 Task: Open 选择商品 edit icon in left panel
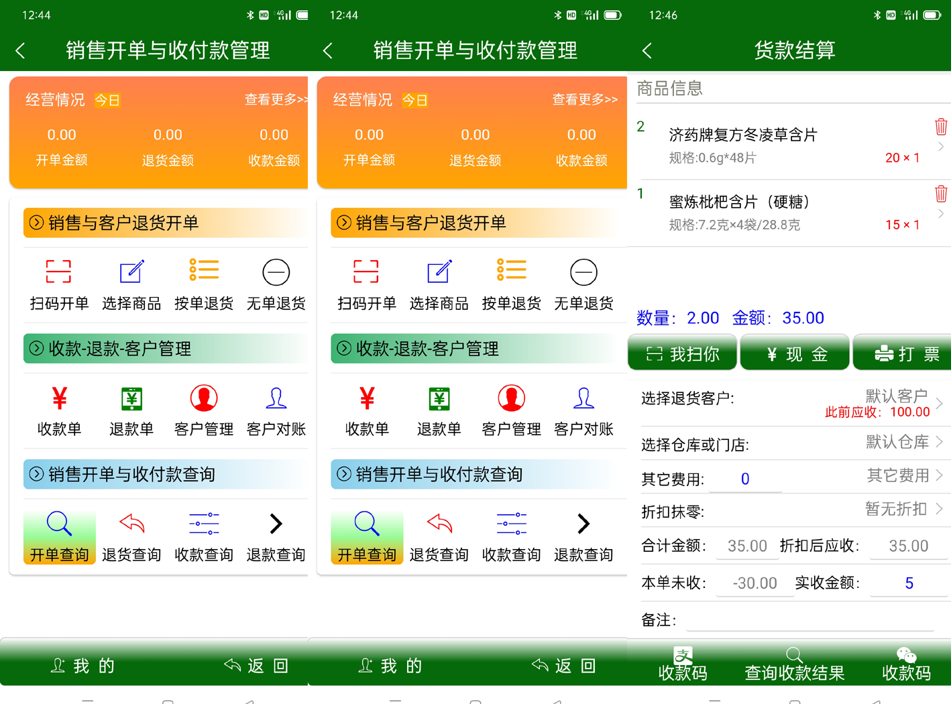click(131, 272)
